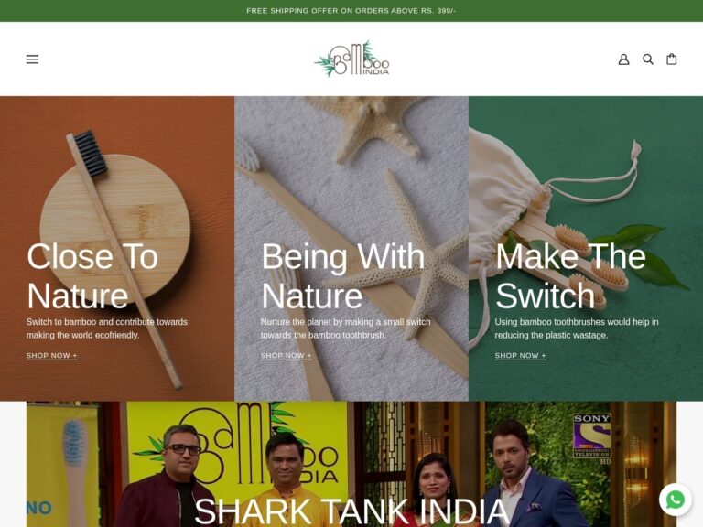This screenshot has width=703, height=527.
Task: Click the Shark Tank India title text
Action: click(351, 511)
